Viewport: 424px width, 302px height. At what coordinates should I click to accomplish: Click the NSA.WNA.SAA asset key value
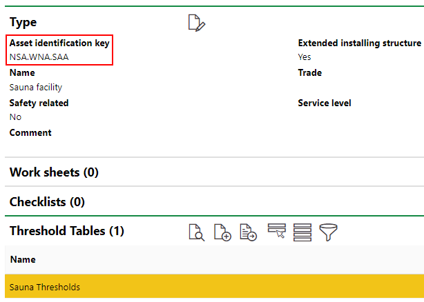click(x=39, y=57)
